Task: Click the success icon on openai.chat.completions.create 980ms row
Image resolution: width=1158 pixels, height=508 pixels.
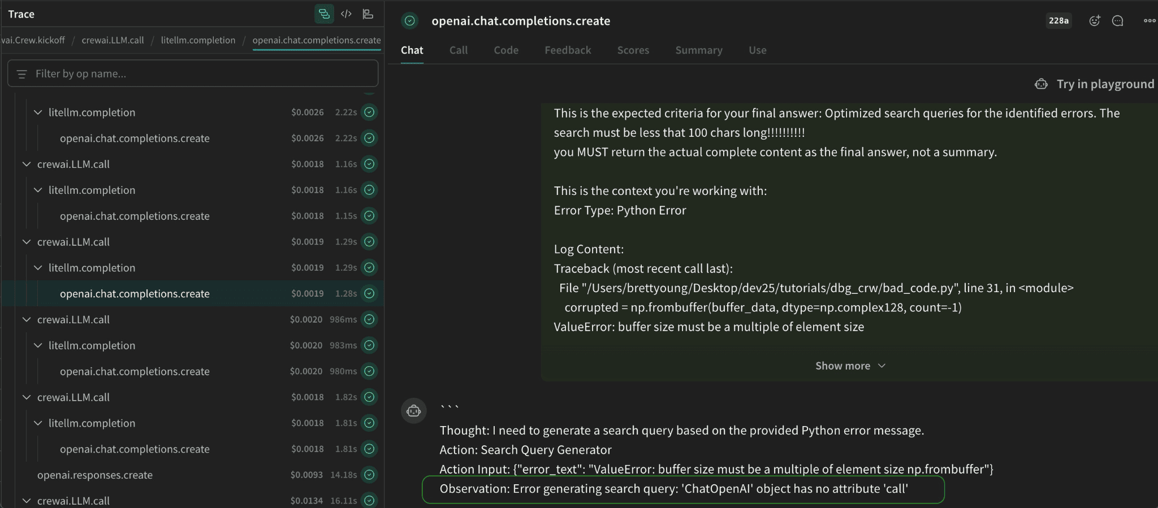Action: [x=369, y=371]
